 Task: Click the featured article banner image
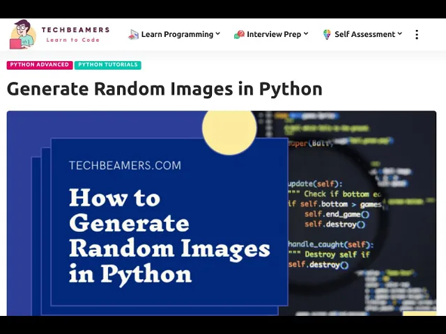pos(222,213)
